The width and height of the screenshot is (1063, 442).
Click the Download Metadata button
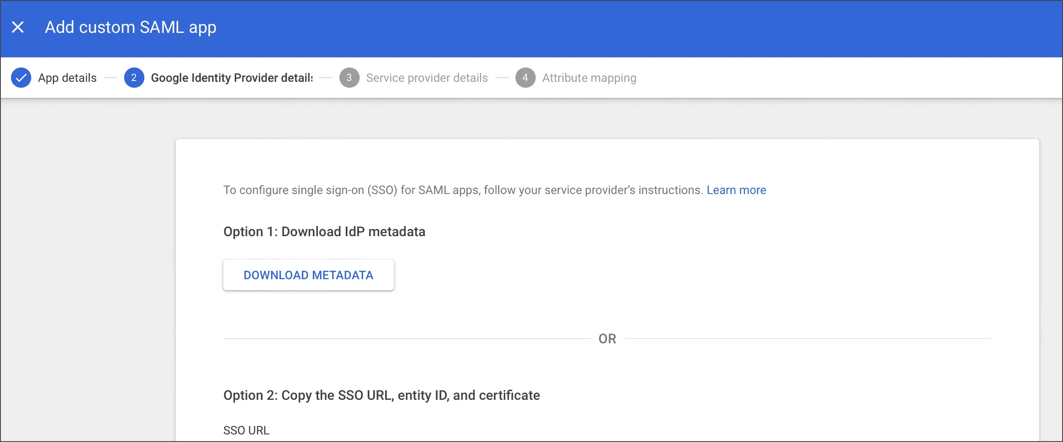[x=309, y=275]
